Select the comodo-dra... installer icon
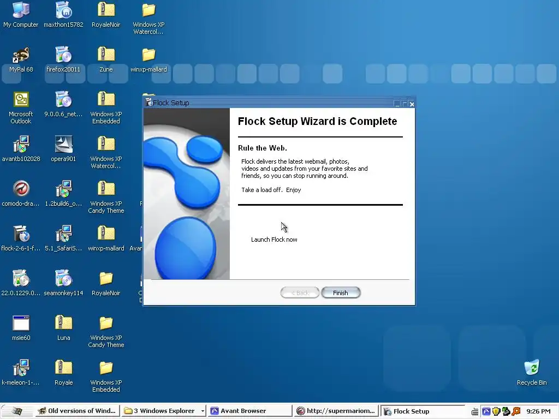559x419 pixels. coord(21,194)
